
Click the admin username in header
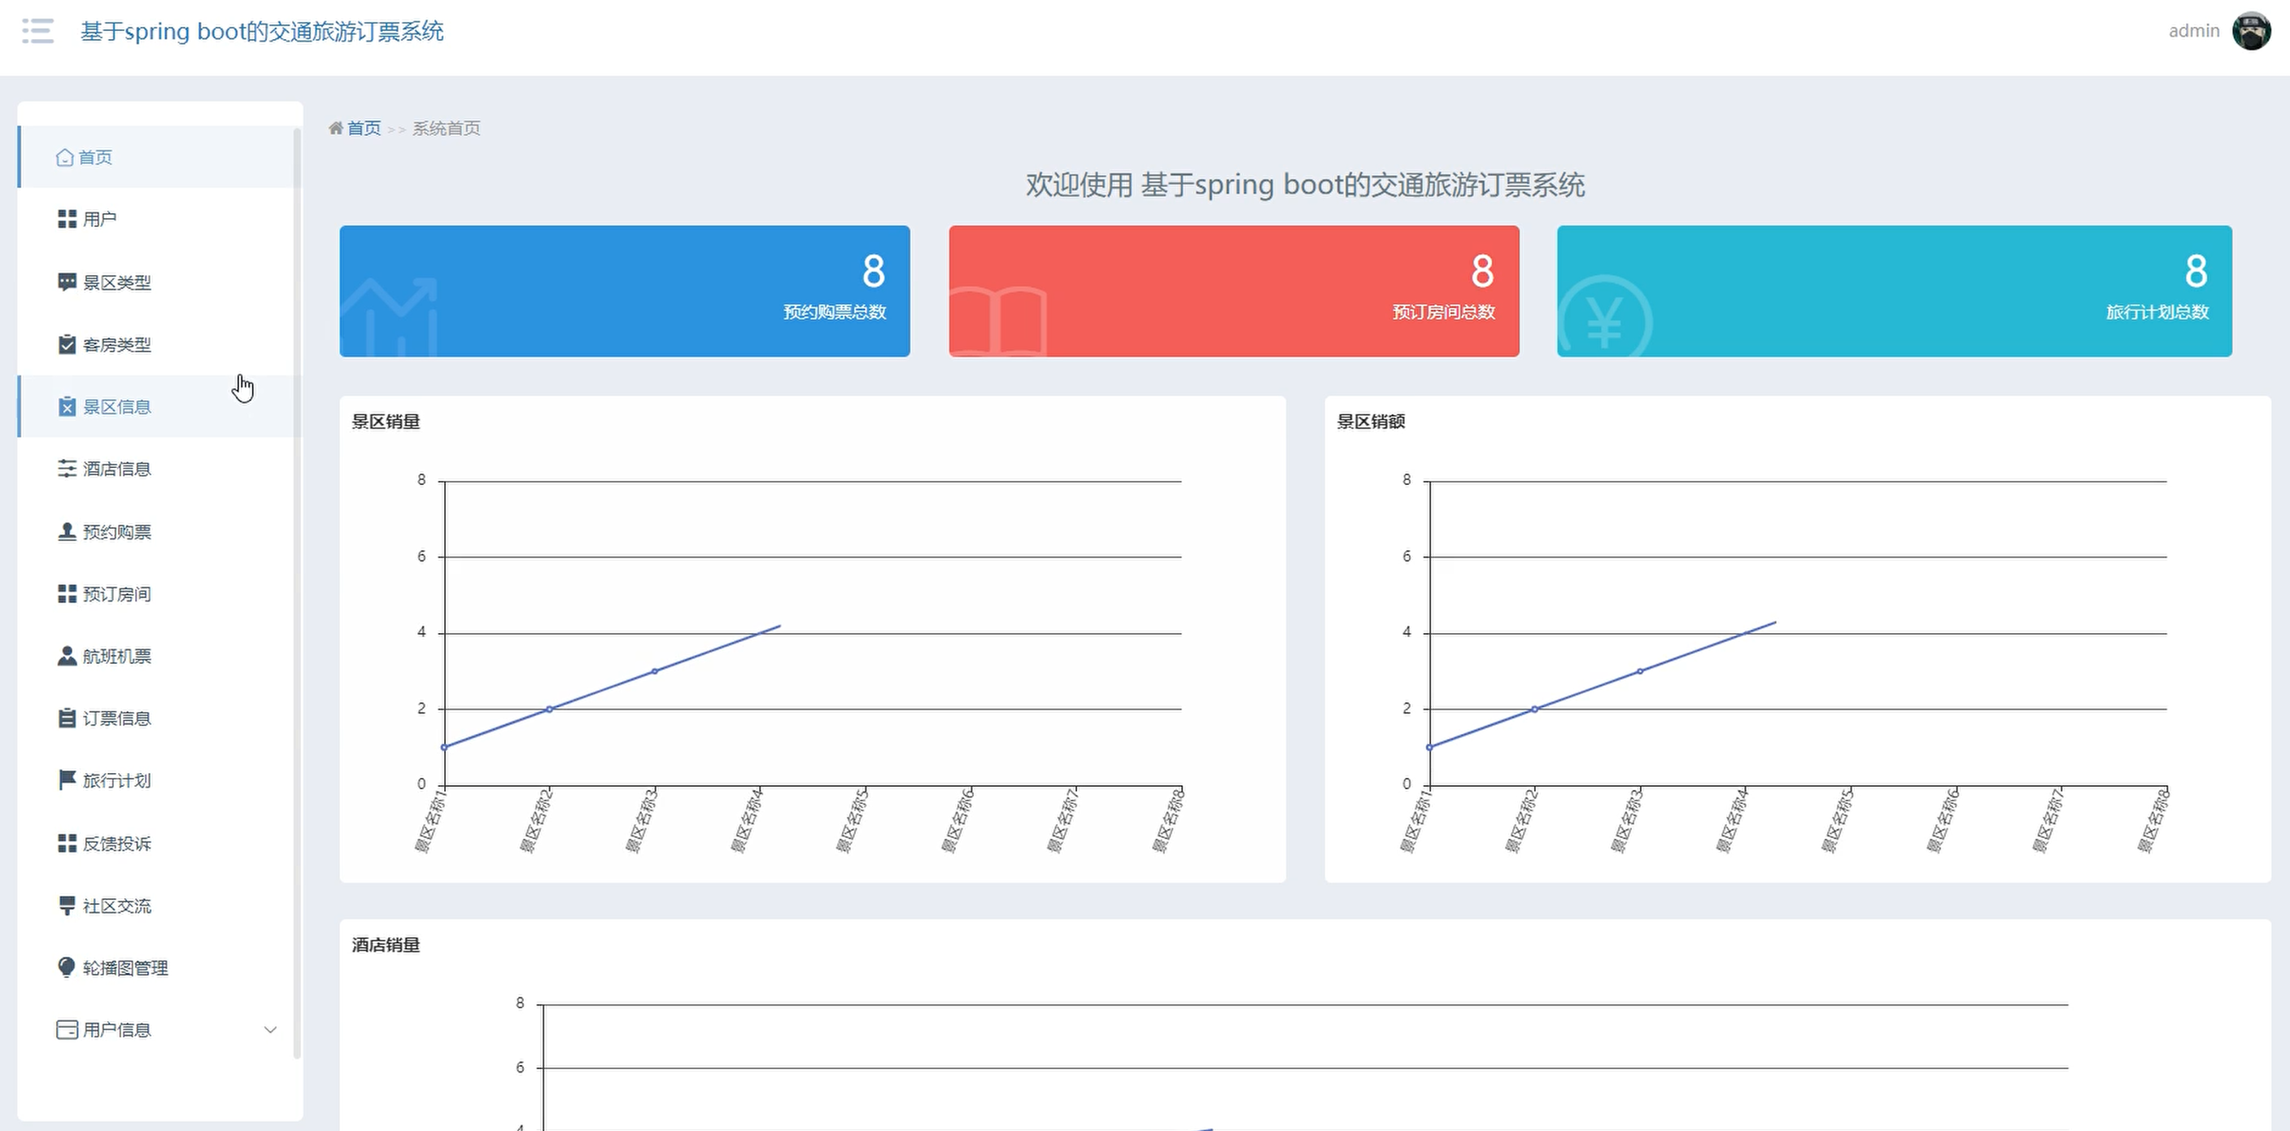click(x=2194, y=30)
